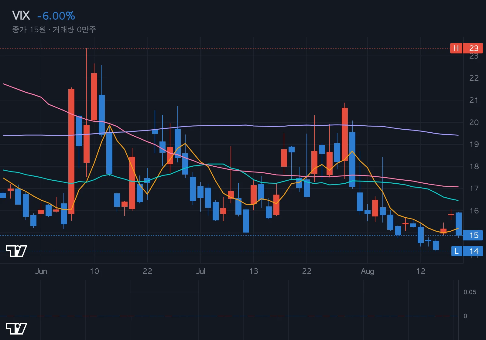Click the 18 price axis label
The image size is (486, 340).
coord(474,166)
